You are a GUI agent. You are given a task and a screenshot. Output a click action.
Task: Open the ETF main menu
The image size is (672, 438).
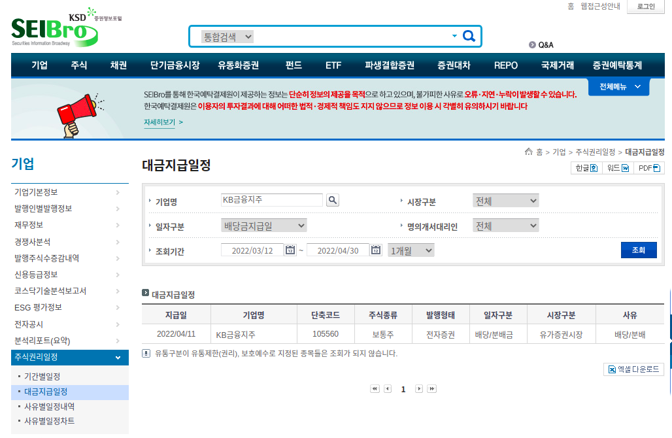pos(333,65)
